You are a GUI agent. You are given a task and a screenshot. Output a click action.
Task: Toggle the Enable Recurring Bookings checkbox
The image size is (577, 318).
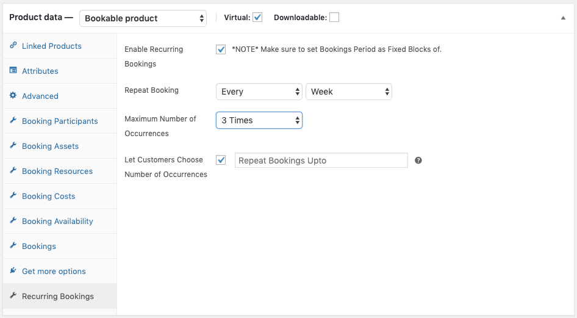221,49
